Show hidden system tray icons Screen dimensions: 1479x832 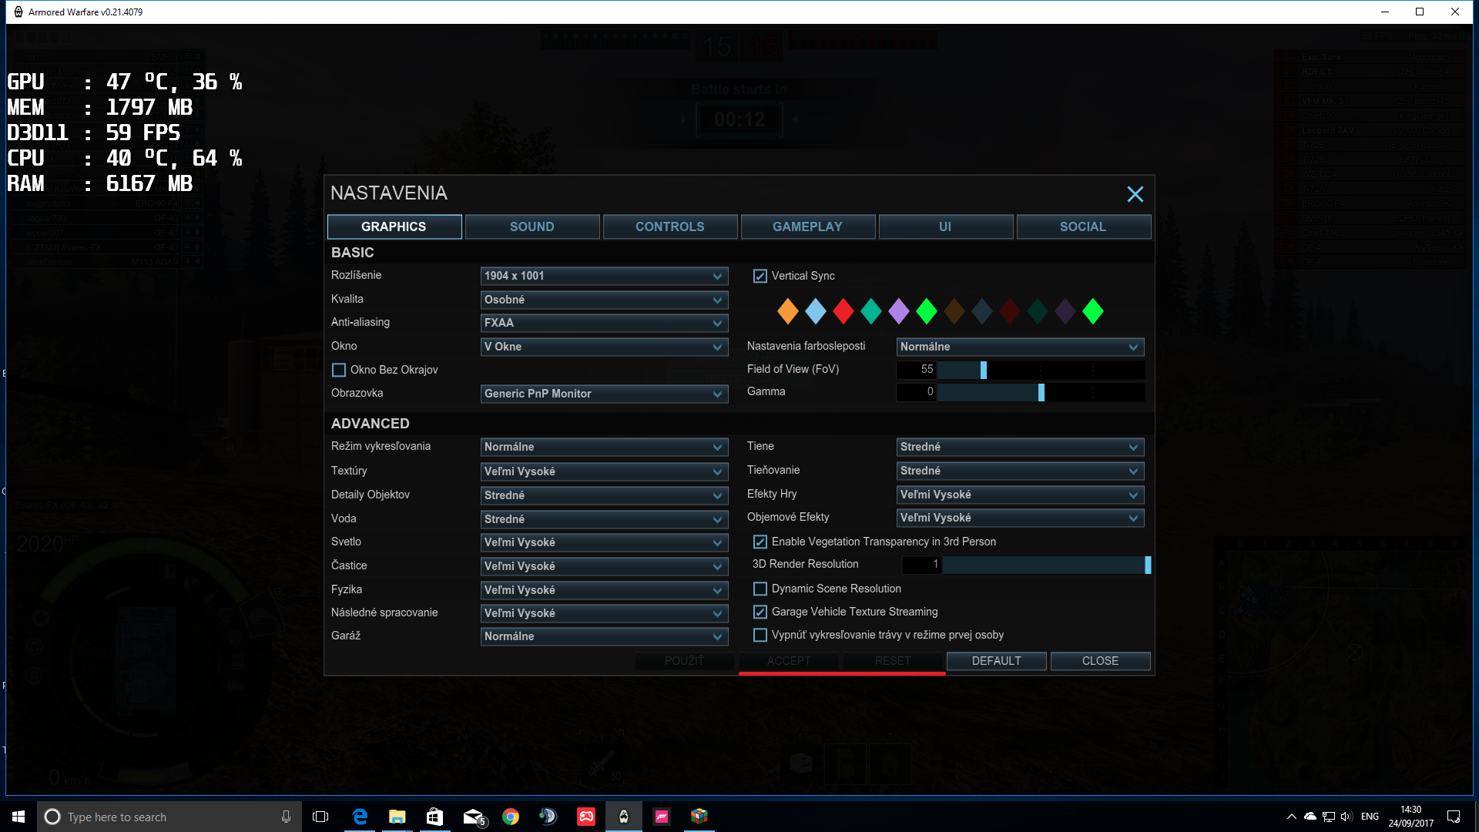(1291, 817)
